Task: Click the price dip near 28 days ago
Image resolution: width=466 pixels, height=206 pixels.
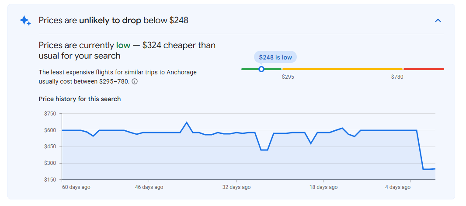Action: pyautogui.click(x=264, y=150)
